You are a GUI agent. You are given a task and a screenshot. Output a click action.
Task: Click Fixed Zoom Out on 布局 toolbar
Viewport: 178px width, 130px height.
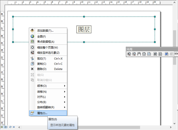[160, 54]
